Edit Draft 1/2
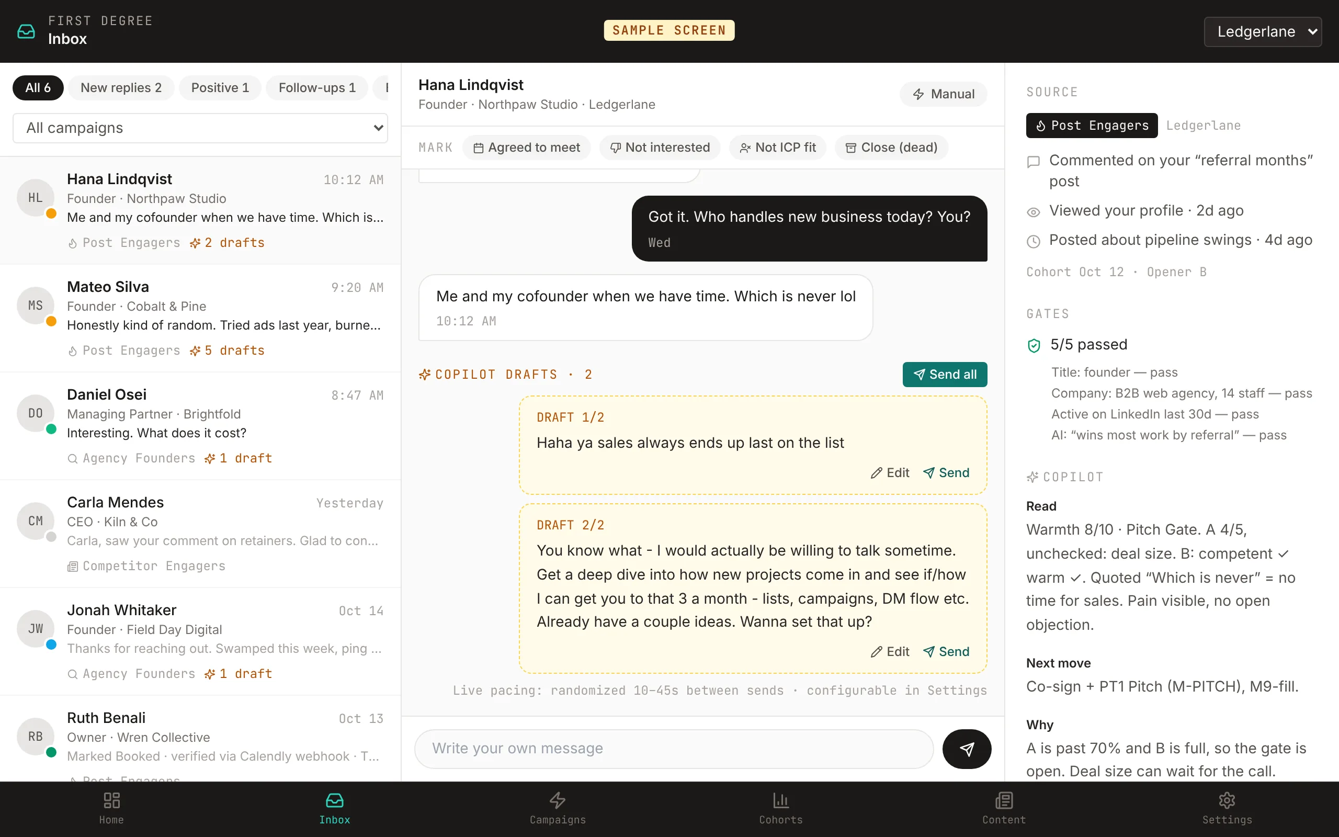1339x837 pixels. (x=889, y=473)
